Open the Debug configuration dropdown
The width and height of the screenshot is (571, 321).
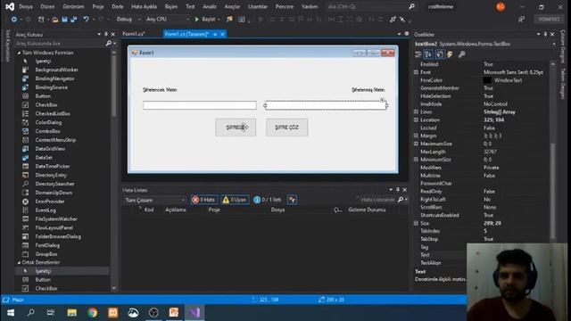click(x=128, y=20)
